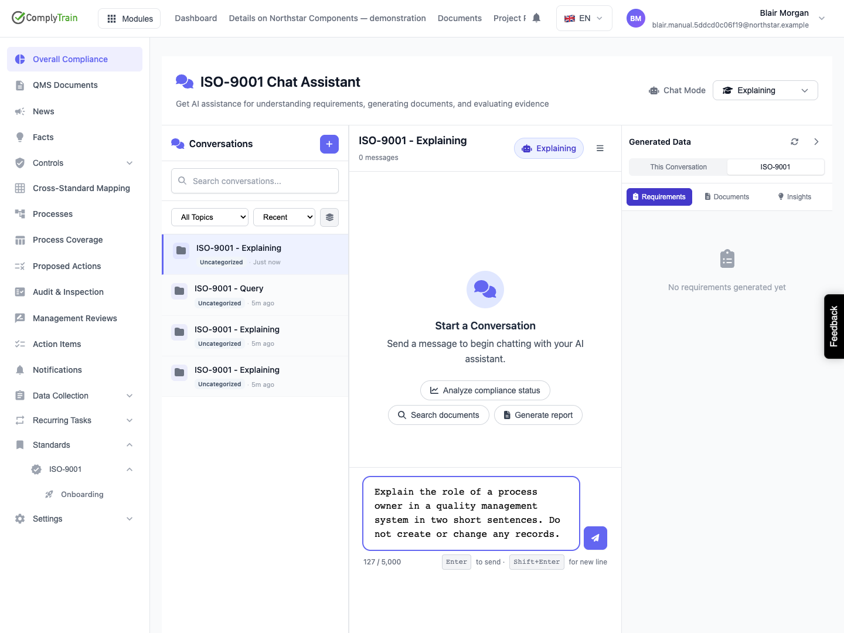Click the BM user avatar
844x633 pixels.
click(636, 18)
